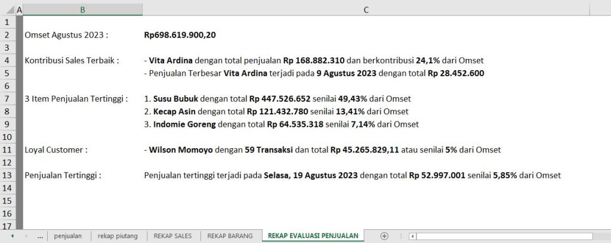Select row 13 header
Screen dimensions: 611x243
[x=8, y=175]
